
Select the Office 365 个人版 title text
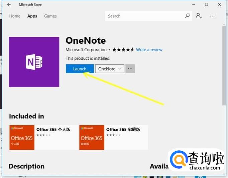coord(53,129)
